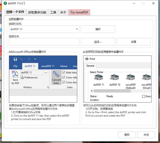160x143 pixels.
Task: Select Home ribbon tab in preview
Action: pyautogui.click(x=64, y=66)
